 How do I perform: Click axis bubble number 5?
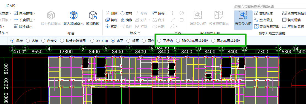83,48
